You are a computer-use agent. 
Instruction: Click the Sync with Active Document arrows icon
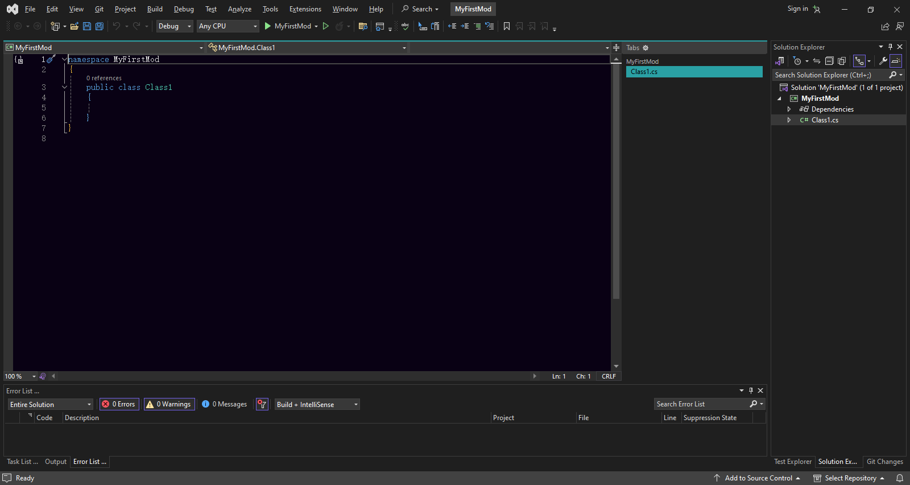817,61
